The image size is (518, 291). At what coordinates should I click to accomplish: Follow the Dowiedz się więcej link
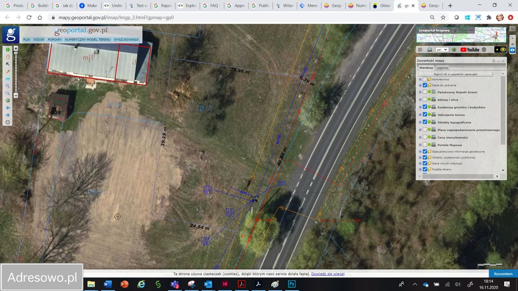coord(327,274)
